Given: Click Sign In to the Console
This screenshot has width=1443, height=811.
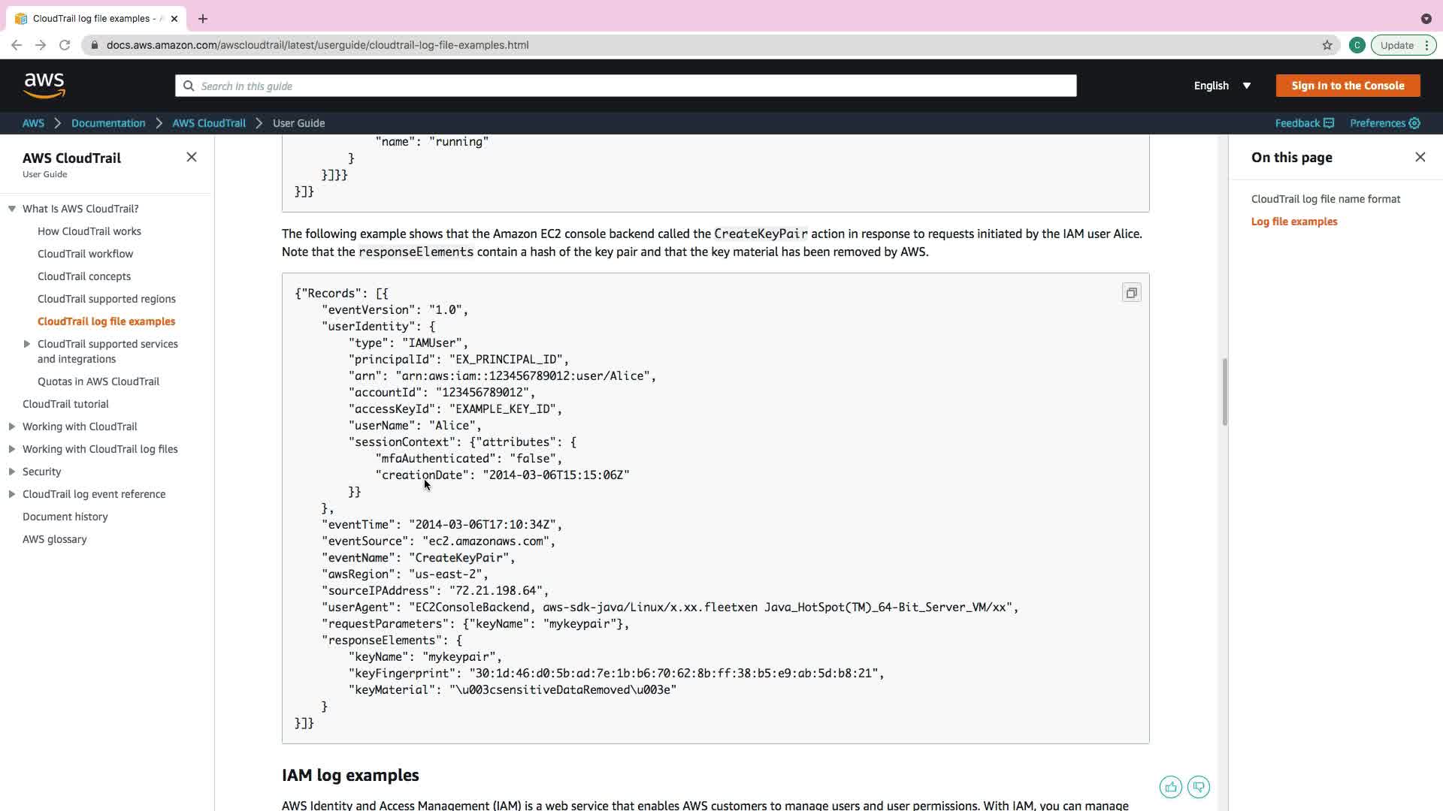Looking at the screenshot, I should point(1348,86).
